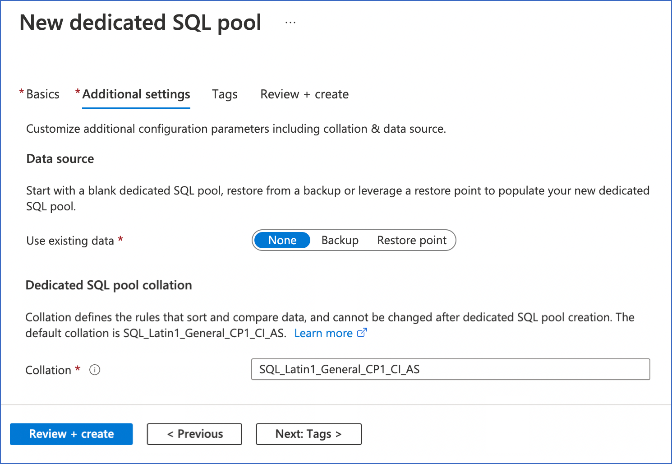Image resolution: width=672 pixels, height=464 pixels.
Task: Click the Use existing data label
Action: 70,241
